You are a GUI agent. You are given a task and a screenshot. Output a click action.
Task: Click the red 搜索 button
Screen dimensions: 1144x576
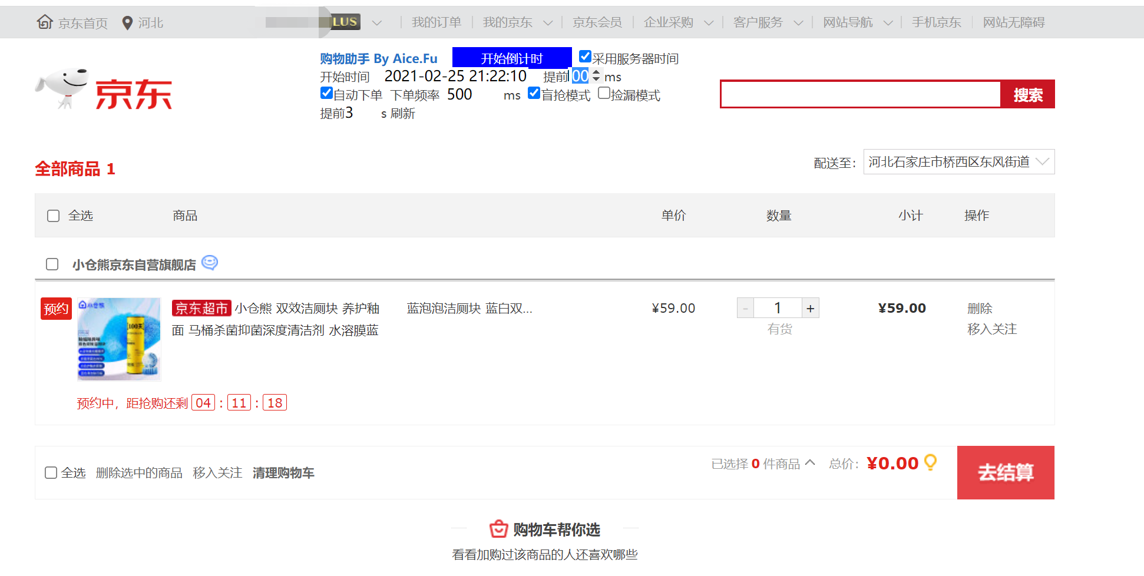point(1027,94)
